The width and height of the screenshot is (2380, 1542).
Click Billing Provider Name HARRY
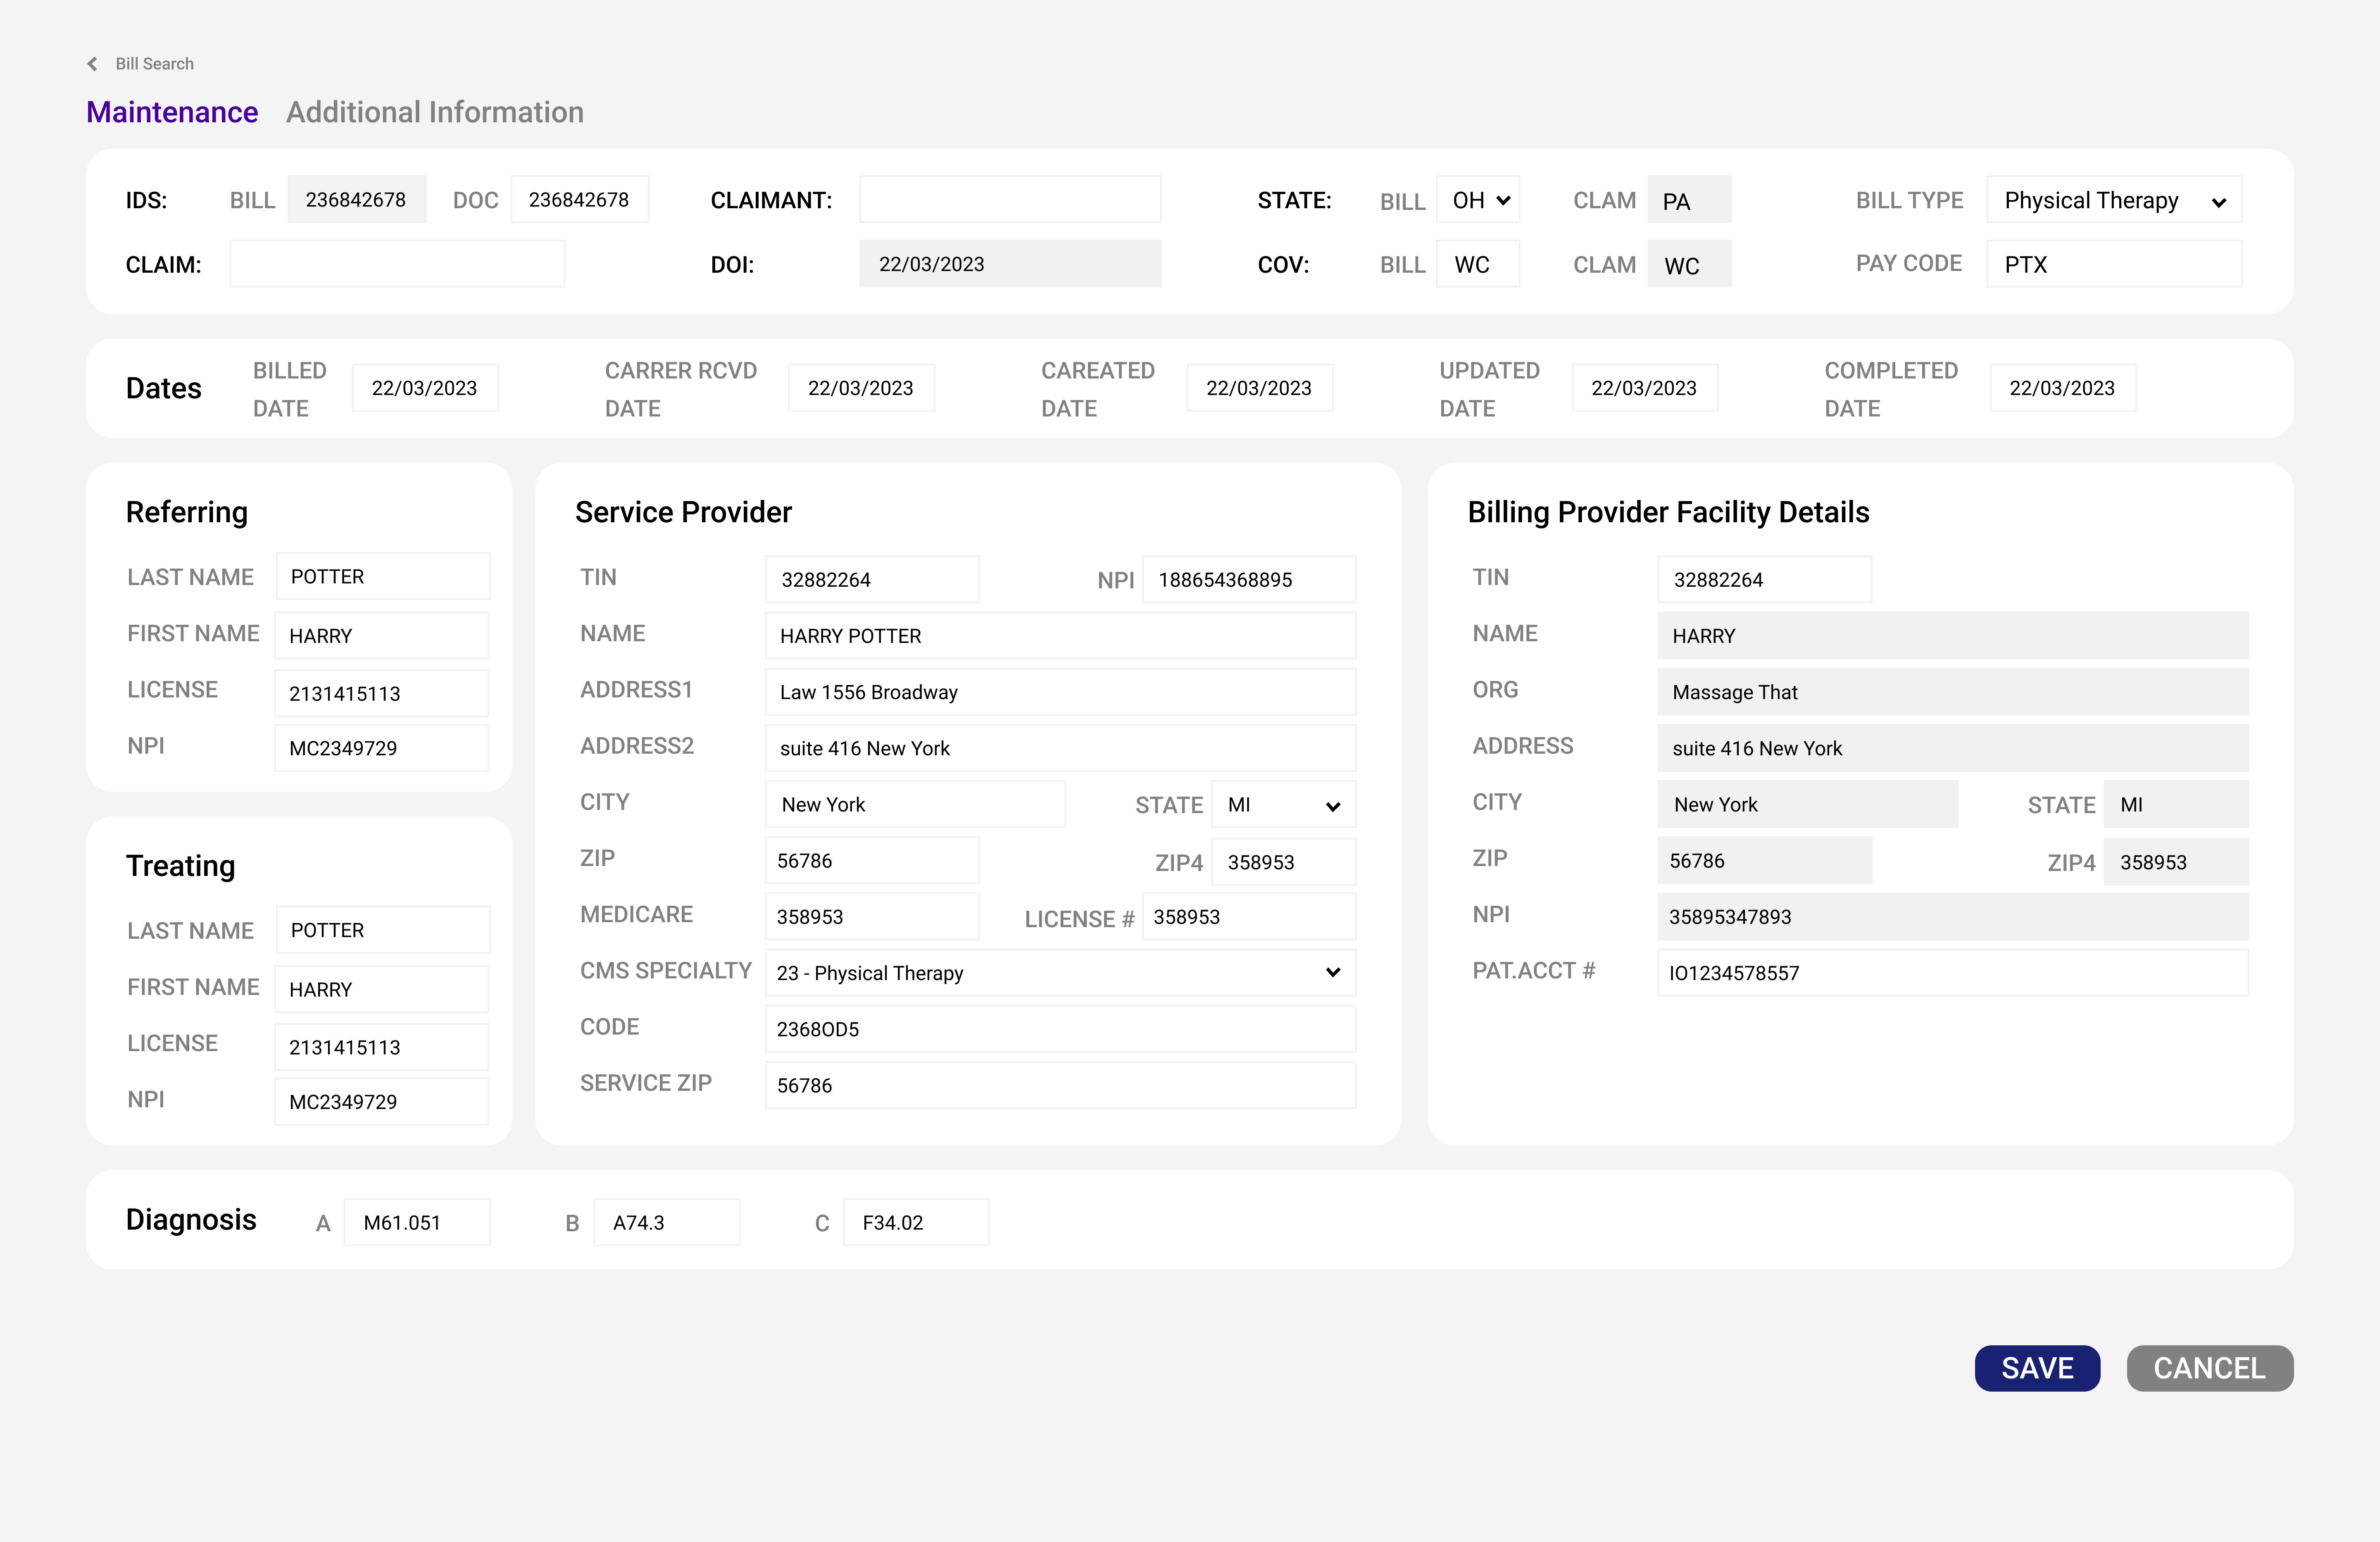pyautogui.click(x=1953, y=636)
